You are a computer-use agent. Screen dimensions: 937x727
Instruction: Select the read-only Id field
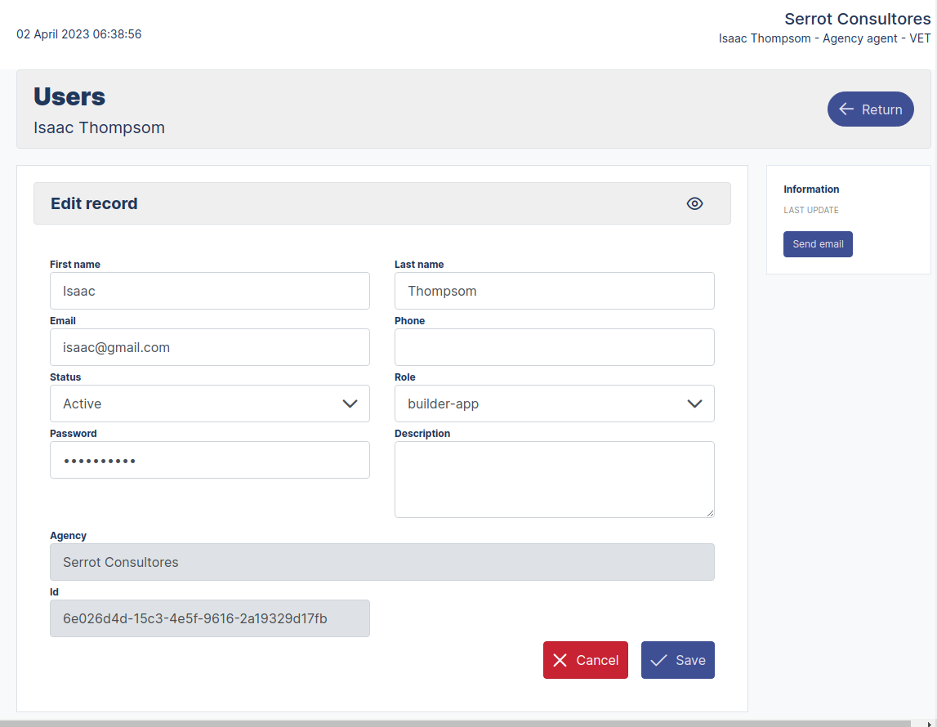point(210,618)
